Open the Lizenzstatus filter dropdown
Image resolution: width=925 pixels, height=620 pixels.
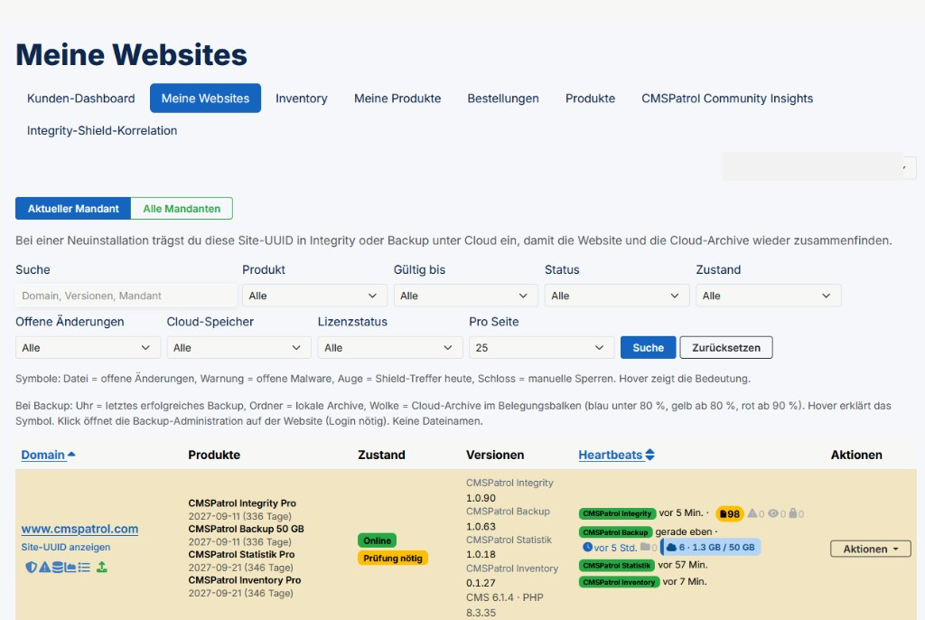(x=390, y=348)
